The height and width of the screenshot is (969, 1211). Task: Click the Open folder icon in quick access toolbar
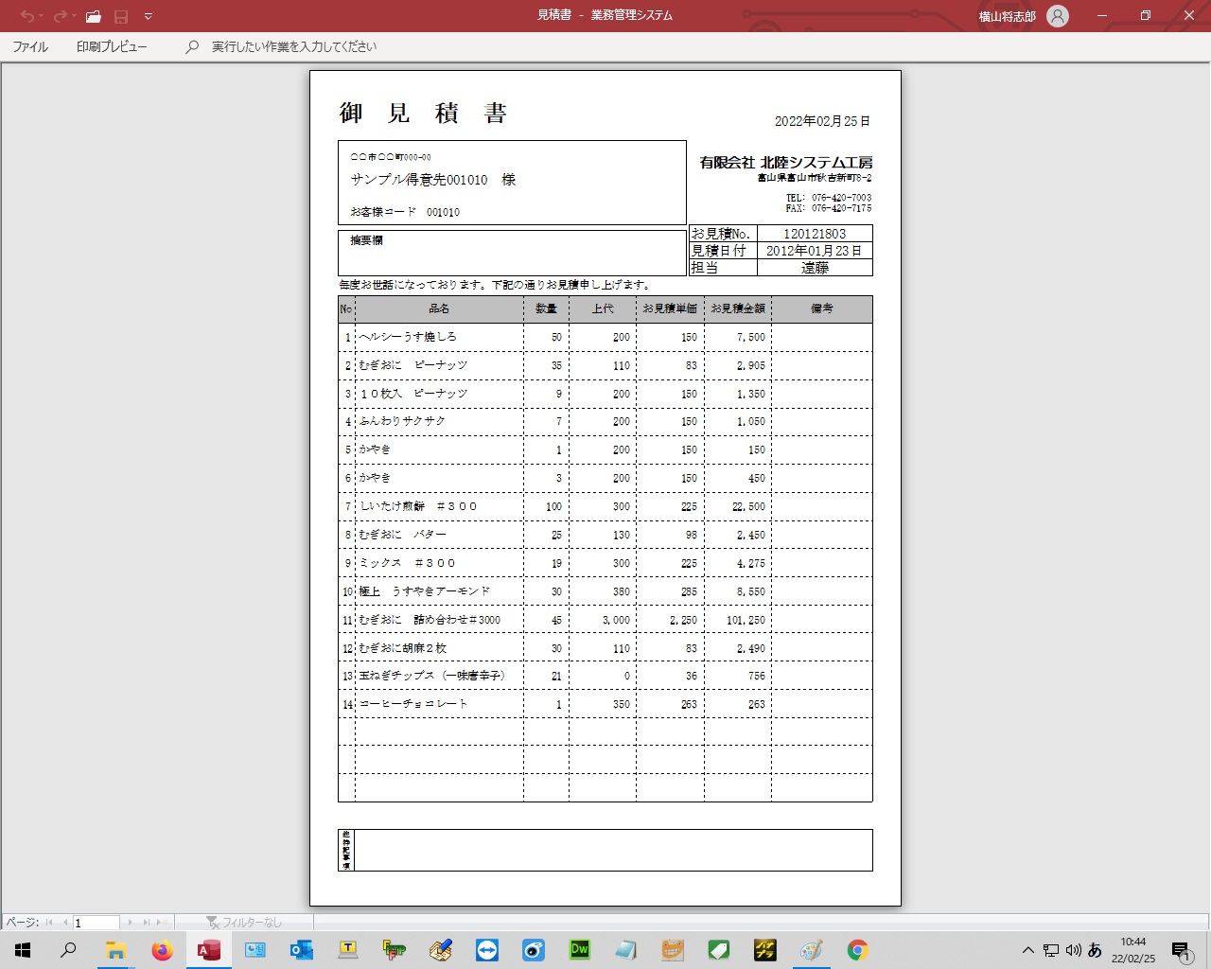[93, 16]
